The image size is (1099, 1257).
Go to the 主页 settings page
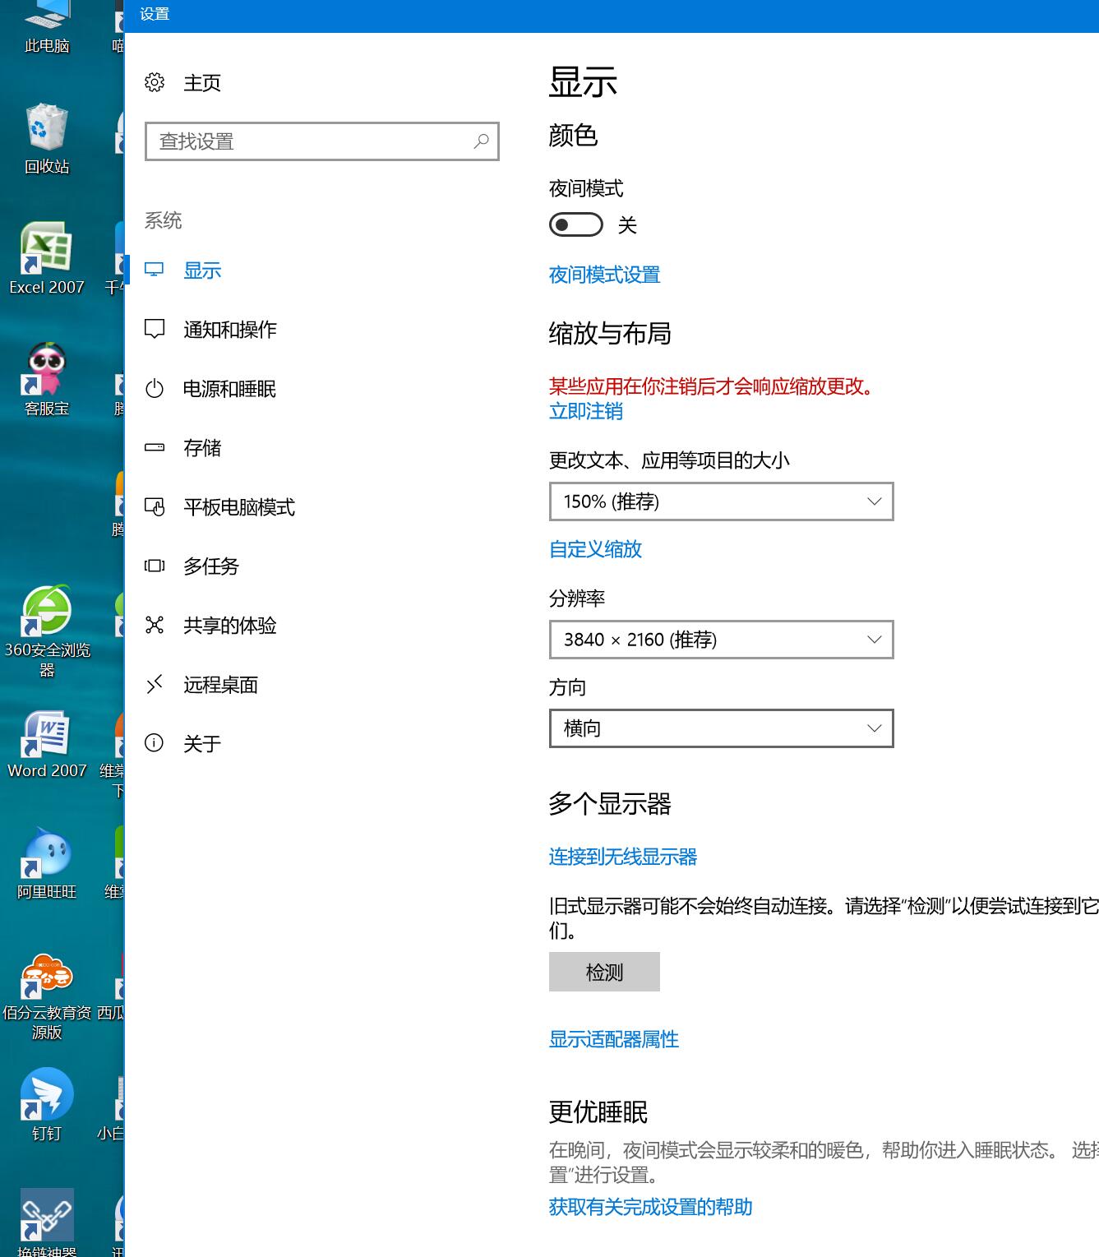[x=202, y=82]
